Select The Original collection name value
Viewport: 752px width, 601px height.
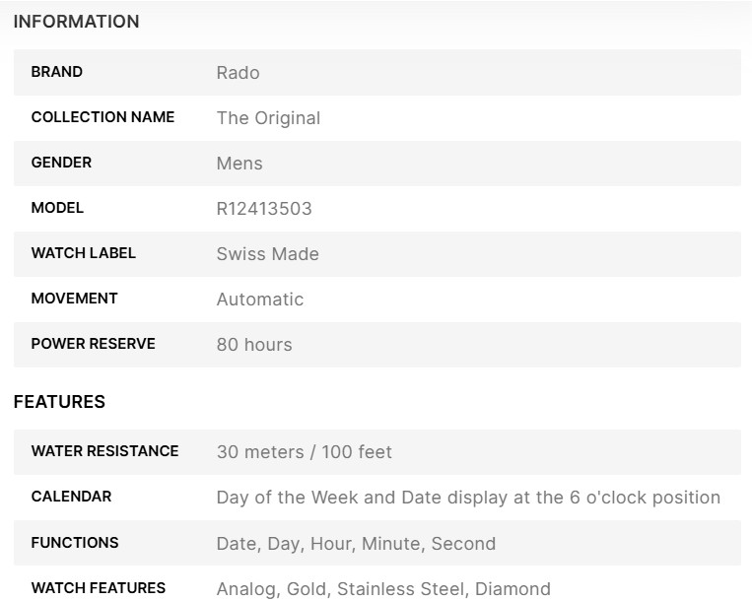268,118
